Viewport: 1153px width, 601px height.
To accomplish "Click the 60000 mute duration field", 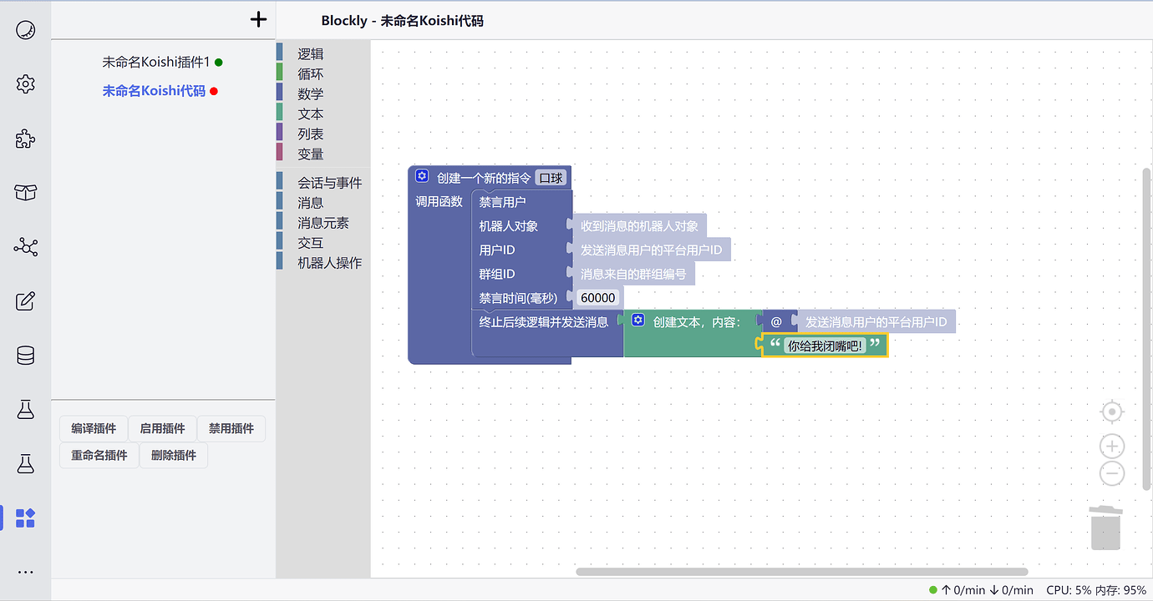I will pos(598,298).
